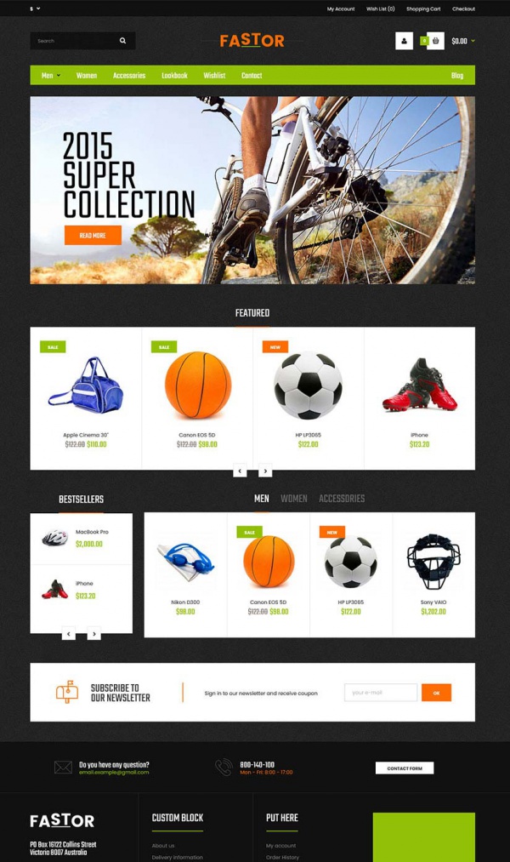Click the search magnifier icon

(122, 41)
